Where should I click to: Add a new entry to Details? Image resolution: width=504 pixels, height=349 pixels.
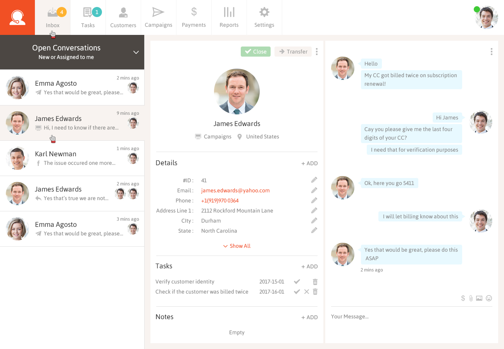coord(309,163)
